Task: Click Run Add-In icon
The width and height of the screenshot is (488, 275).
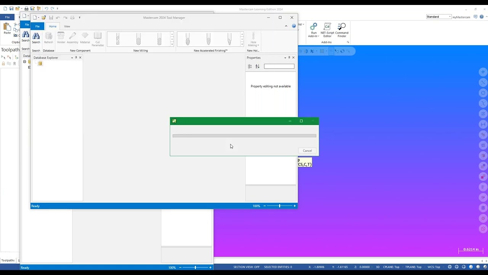Action: 313,30
